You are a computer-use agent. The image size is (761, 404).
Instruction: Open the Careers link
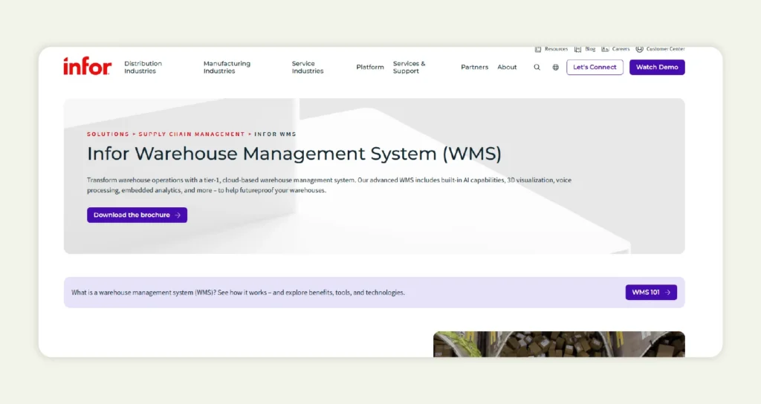pyautogui.click(x=621, y=49)
